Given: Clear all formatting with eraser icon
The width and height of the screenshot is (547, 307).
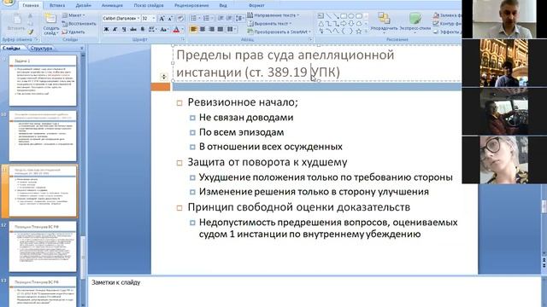Looking at the screenshot, I should (180, 19).
